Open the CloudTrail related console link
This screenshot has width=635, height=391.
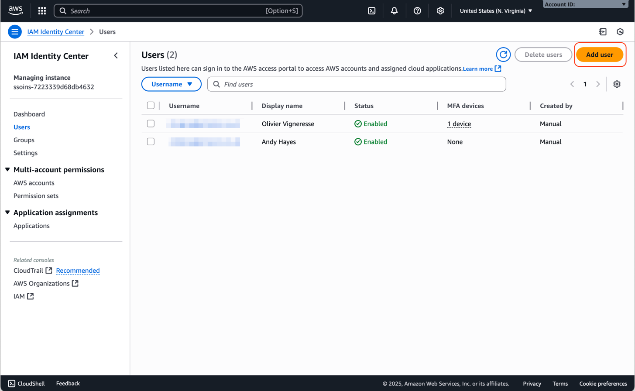coord(28,271)
